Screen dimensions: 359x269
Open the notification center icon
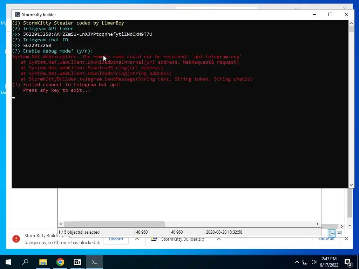(x=348, y=262)
